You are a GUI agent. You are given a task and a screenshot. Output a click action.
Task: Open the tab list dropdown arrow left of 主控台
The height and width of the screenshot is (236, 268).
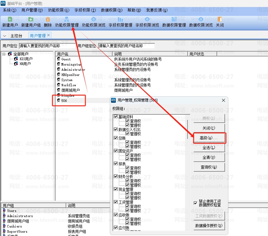click(x=5, y=36)
